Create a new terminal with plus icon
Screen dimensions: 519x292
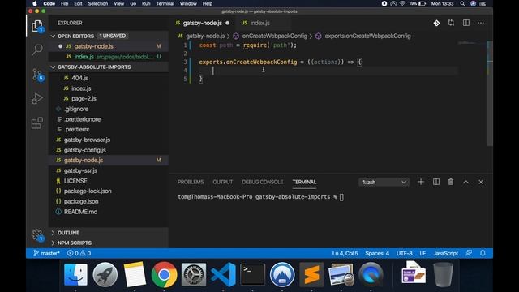pyautogui.click(x=421, y=182)
